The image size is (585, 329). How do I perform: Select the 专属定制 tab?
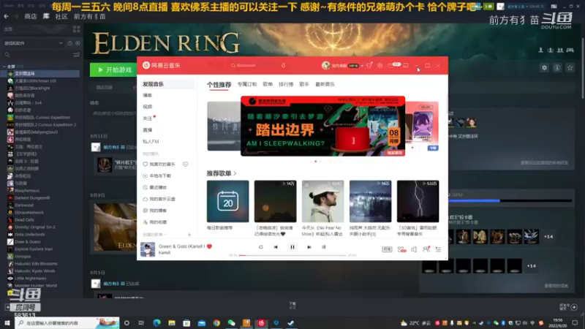tap(247, 84)
